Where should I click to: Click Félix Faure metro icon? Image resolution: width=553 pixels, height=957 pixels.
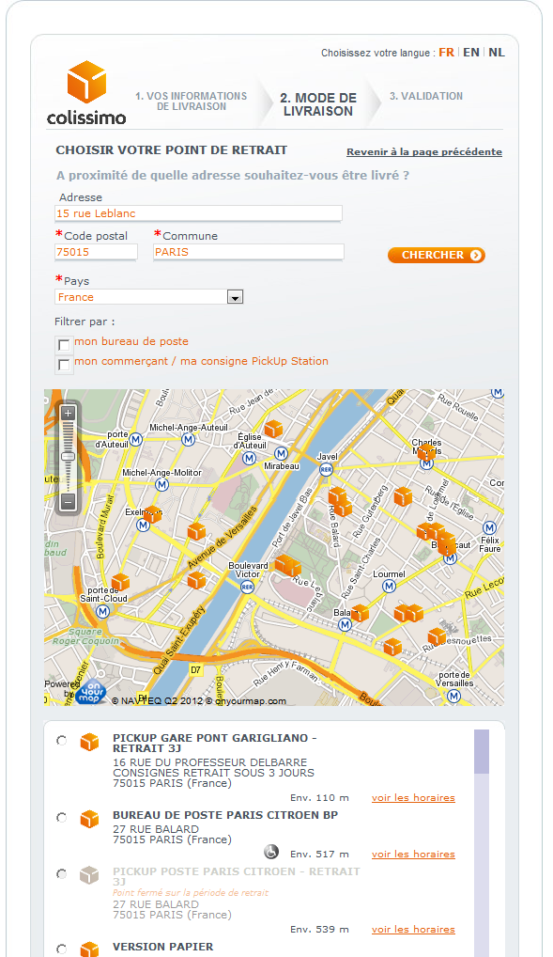click(489, 528)
